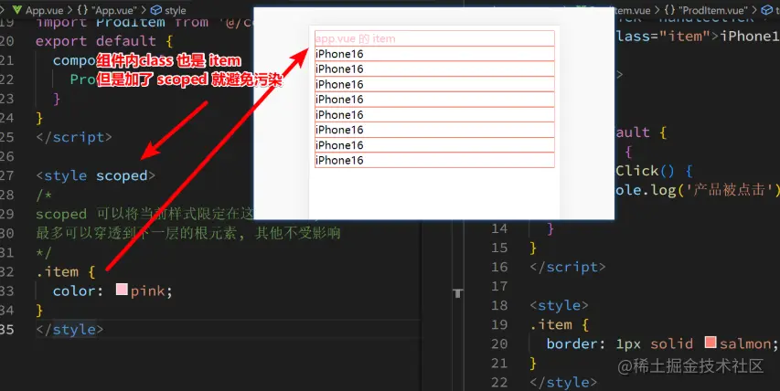The height and width of the screenshot is (391, 780).
Task: Click the pink 'app.vue 的 item' row
Action: pyautogui.click(x=434, y=38)
